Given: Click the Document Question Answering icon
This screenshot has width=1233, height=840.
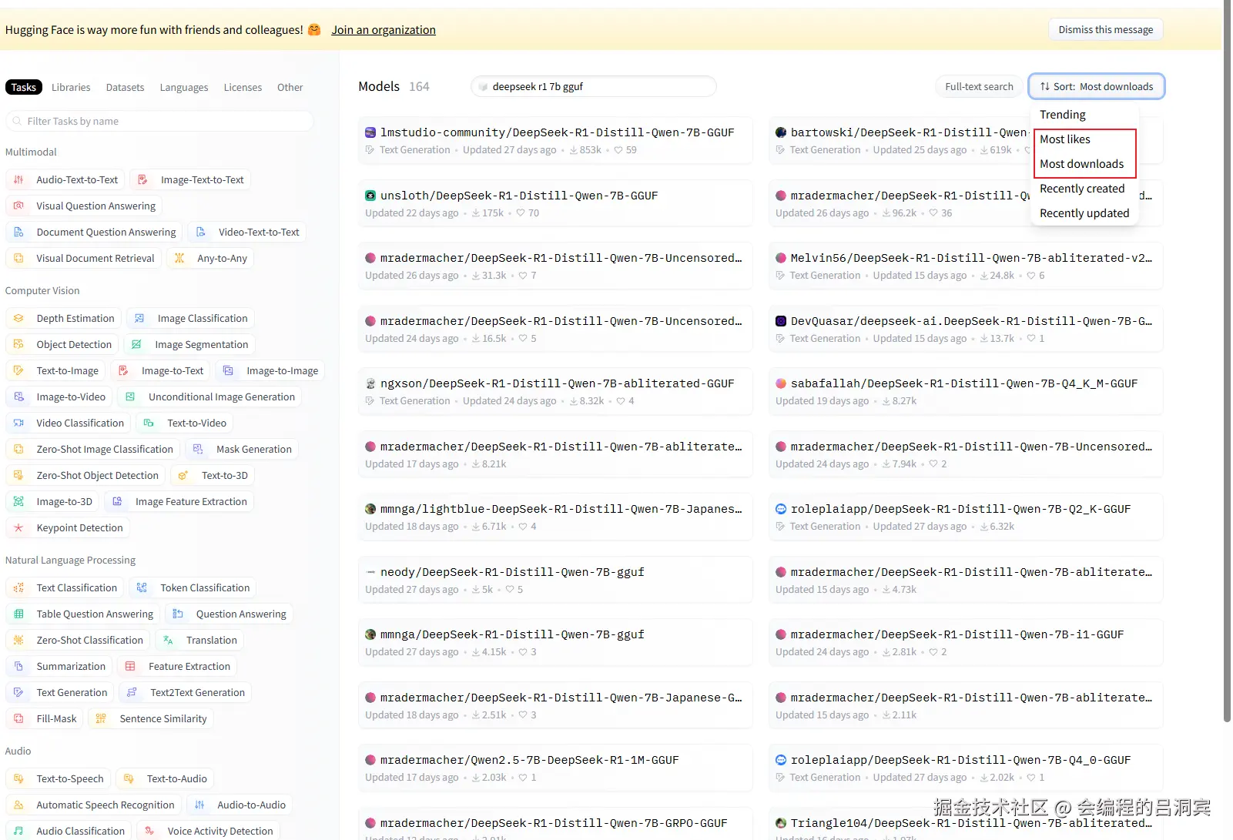Looking at the screenshot, I should tap(18, 233).
